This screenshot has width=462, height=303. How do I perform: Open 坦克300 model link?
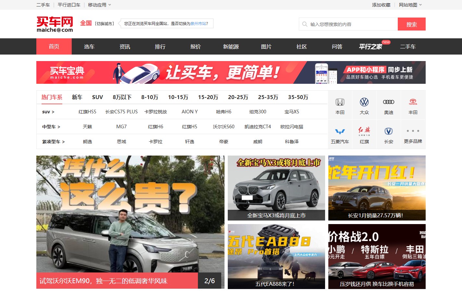click(x=258, y=112)
